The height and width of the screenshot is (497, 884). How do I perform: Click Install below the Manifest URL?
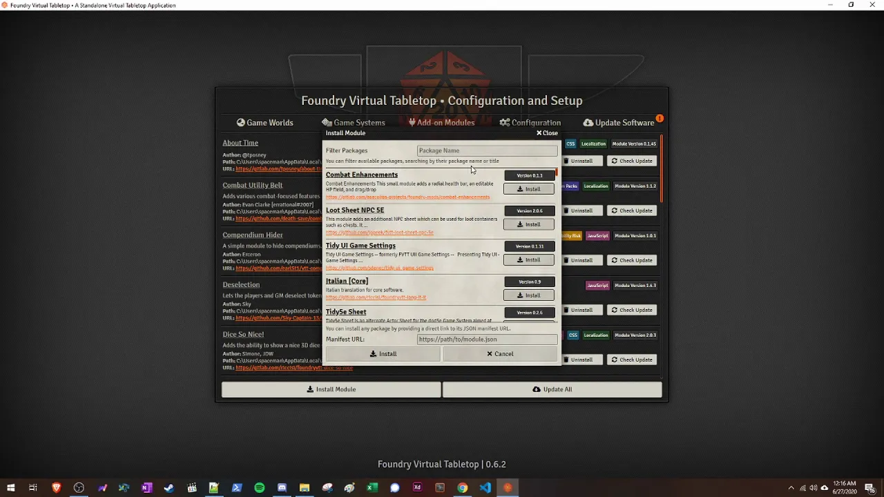383,353
